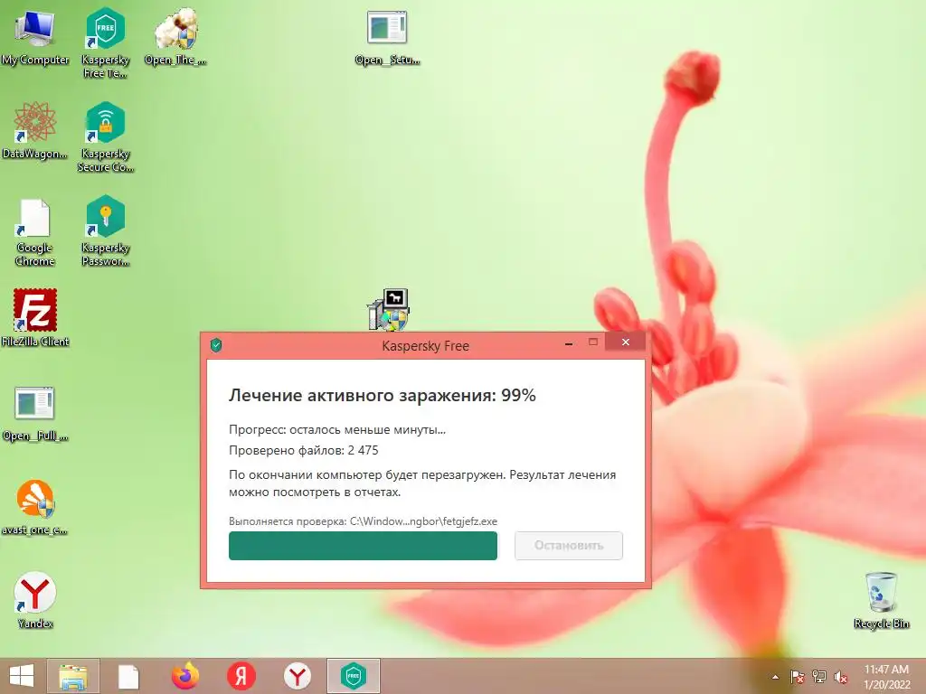Select the avast_one installer icon
This screenshot has width=926, height=694.
point(35,506)
